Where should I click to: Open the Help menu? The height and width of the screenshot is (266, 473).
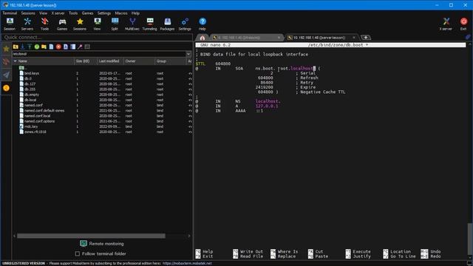(x=135, y=13)
